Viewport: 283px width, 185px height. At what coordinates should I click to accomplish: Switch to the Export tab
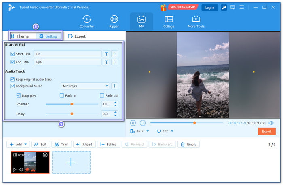[x=77, y=36]
